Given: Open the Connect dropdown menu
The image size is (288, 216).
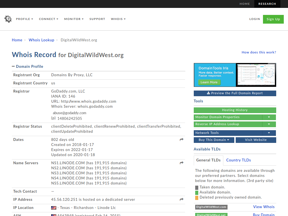Looking at the screenshot, I should coord(48,19).
